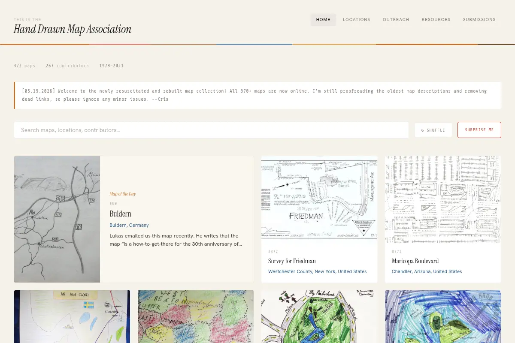
Task: Open the green neighborhood drawing thumbnail
Action: [x=319, y=316]
